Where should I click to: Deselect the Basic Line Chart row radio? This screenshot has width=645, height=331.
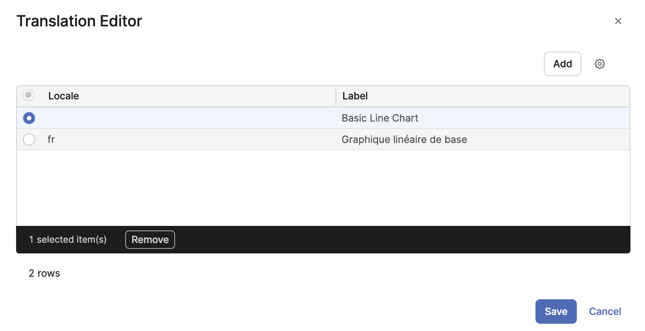click(29, 118)
